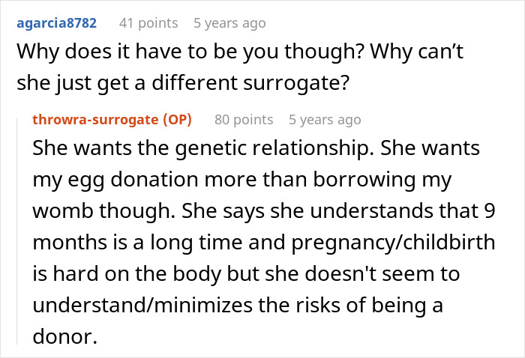This screenshot has width=525, height=358.
Task: Click the final word 'donor.' in the reply
Action: click(x=64, y=338)
